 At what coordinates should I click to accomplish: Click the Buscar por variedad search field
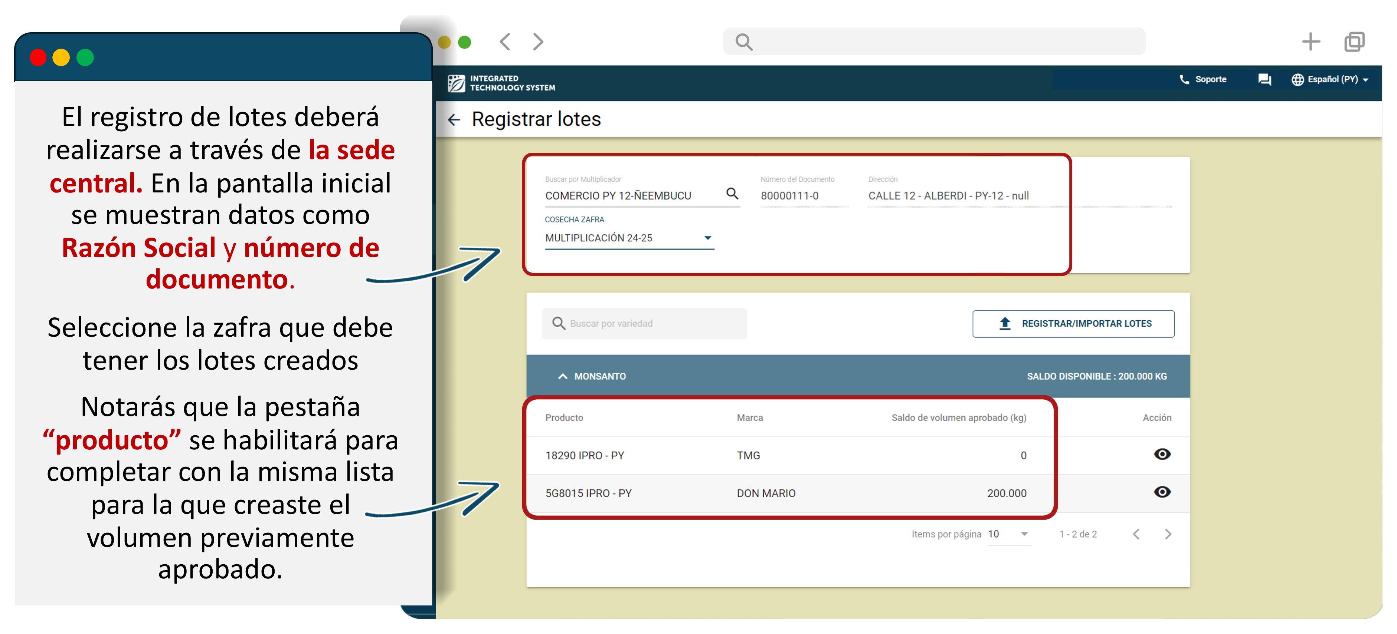tap(645, 324)
